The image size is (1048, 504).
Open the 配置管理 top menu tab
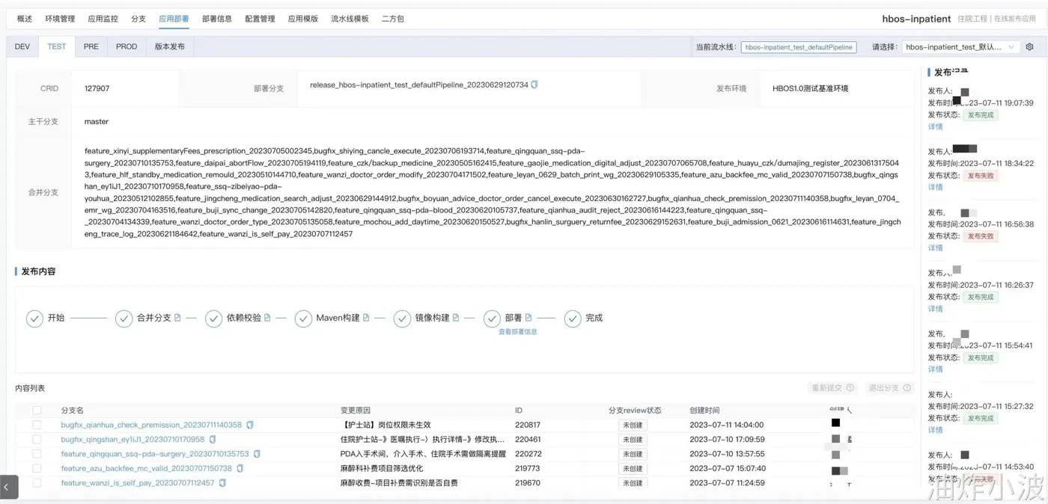[260, 19]
